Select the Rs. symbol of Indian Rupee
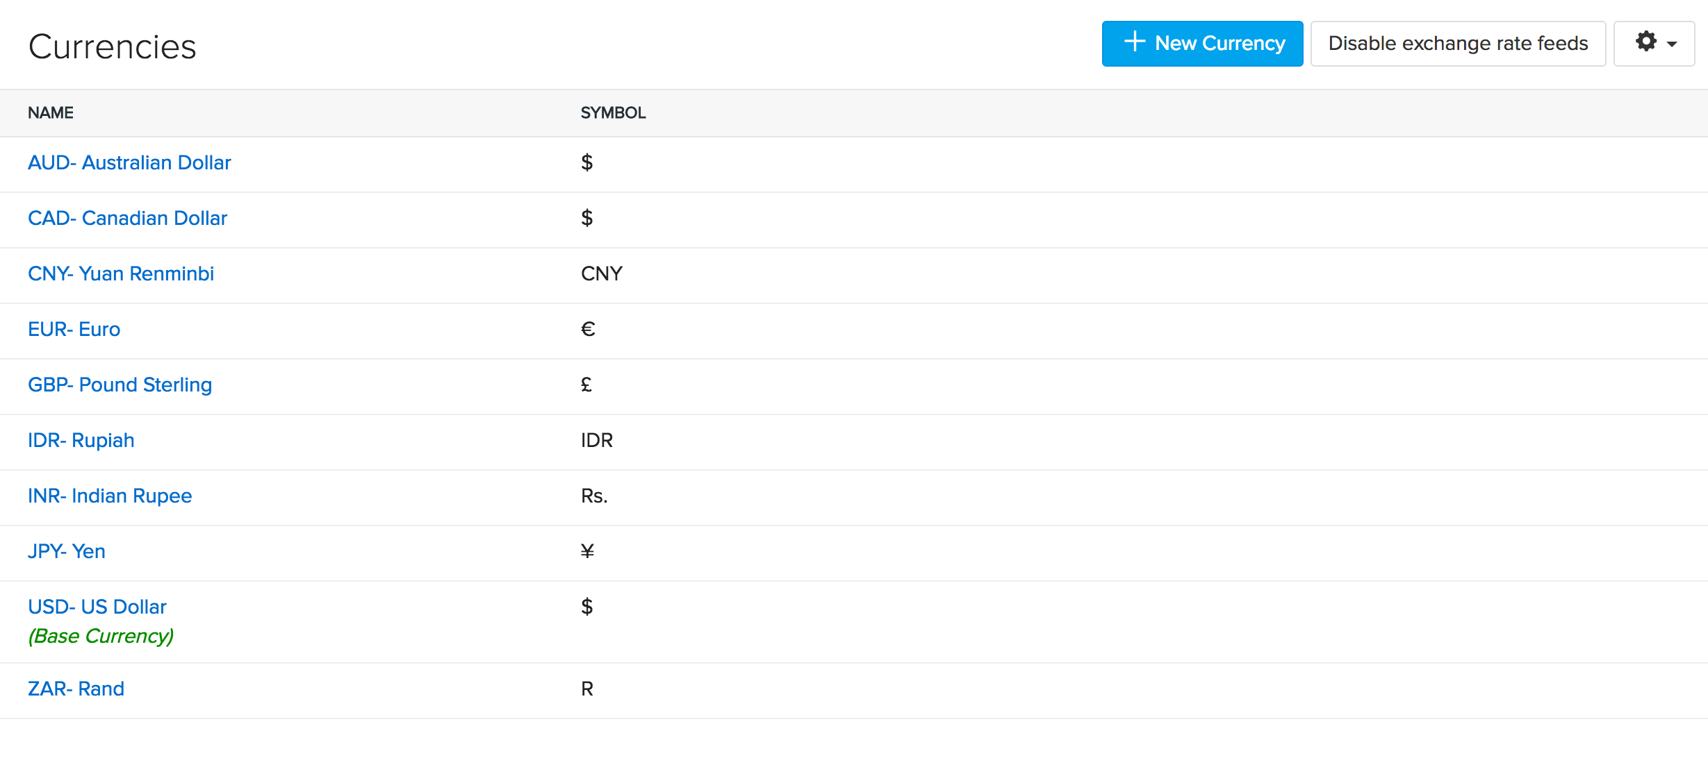 click(594, 496)
